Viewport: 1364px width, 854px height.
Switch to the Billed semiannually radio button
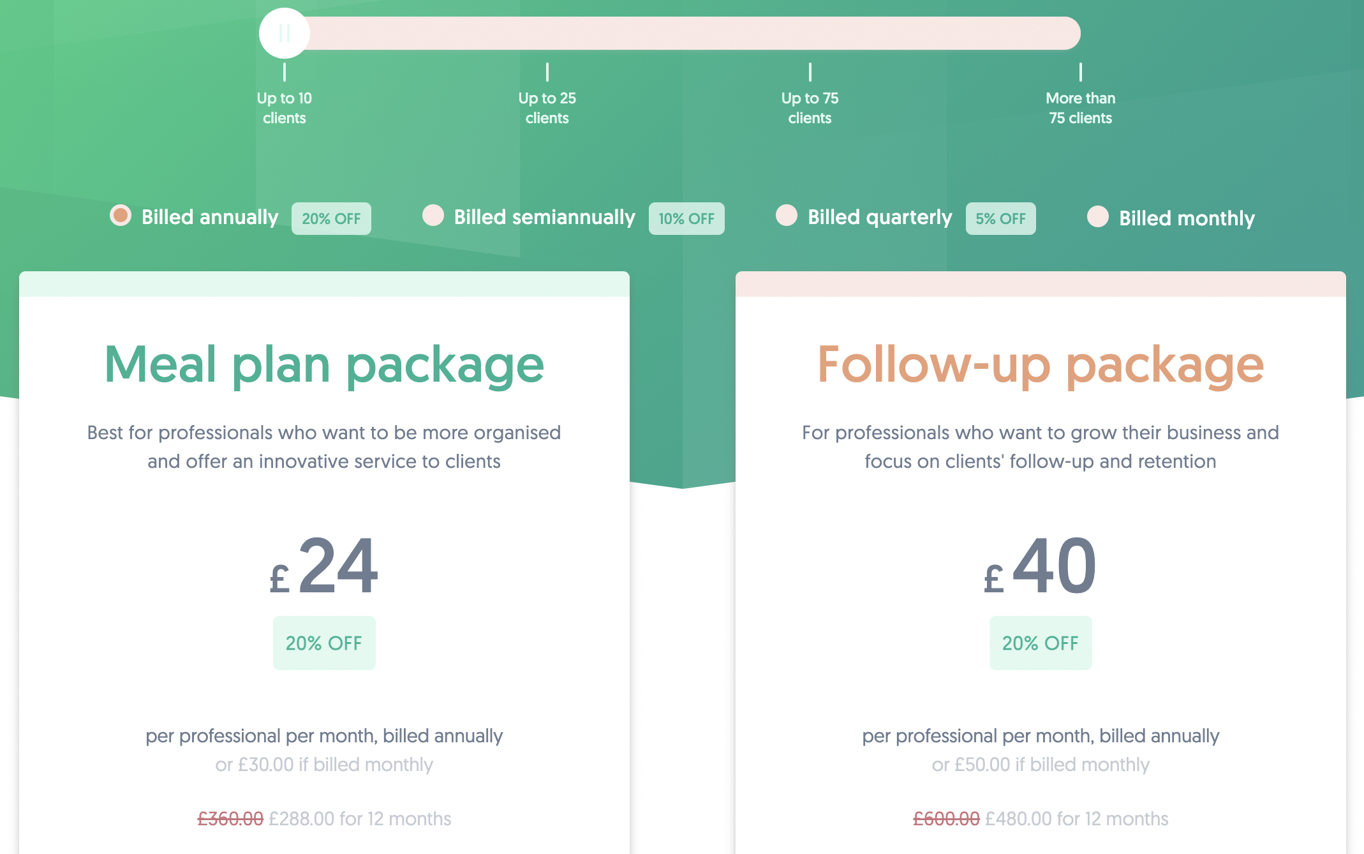point(433,216)
